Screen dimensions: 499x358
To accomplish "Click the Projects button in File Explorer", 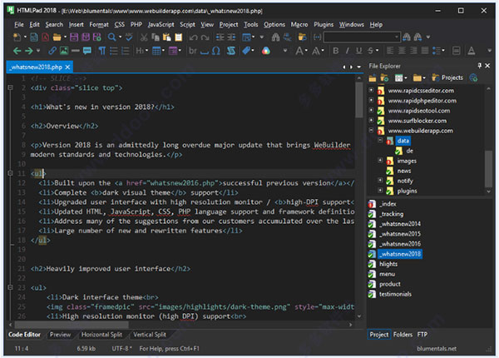I will click(x=447, y=77).
